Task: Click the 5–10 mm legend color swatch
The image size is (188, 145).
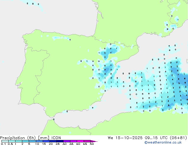Action: pyautogui.click(x=32, y=141)
